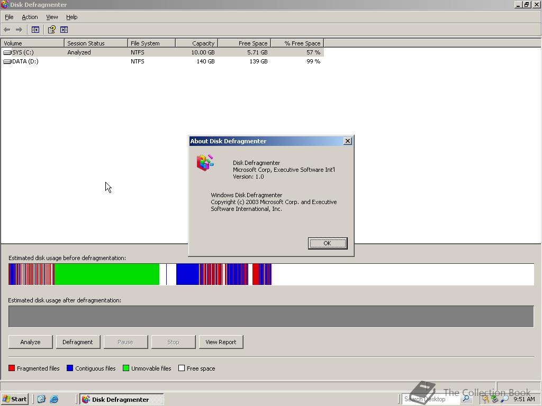
Task: Click the green Unmovable files swatch
Action: pyautogui.click(x=126, y=368)
